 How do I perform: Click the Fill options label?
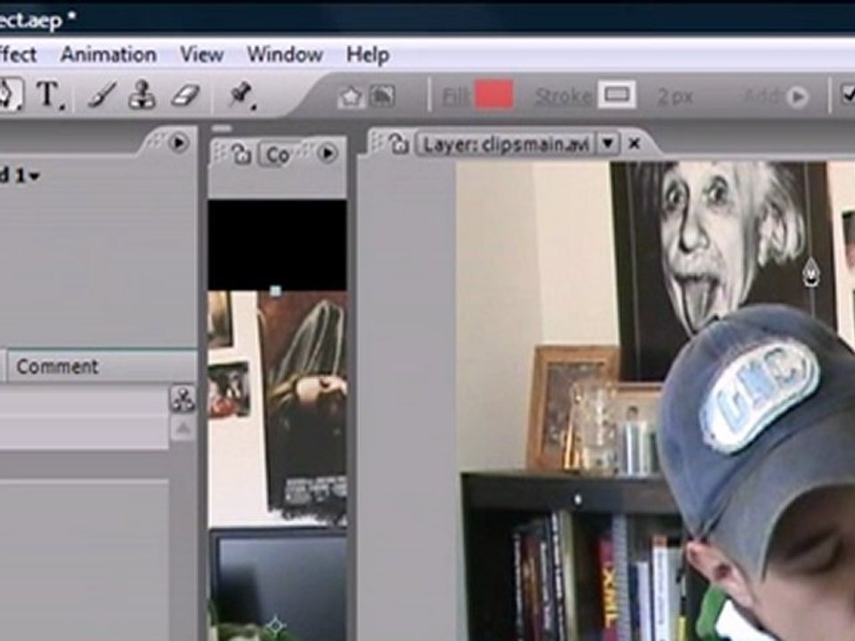(454, 98)
